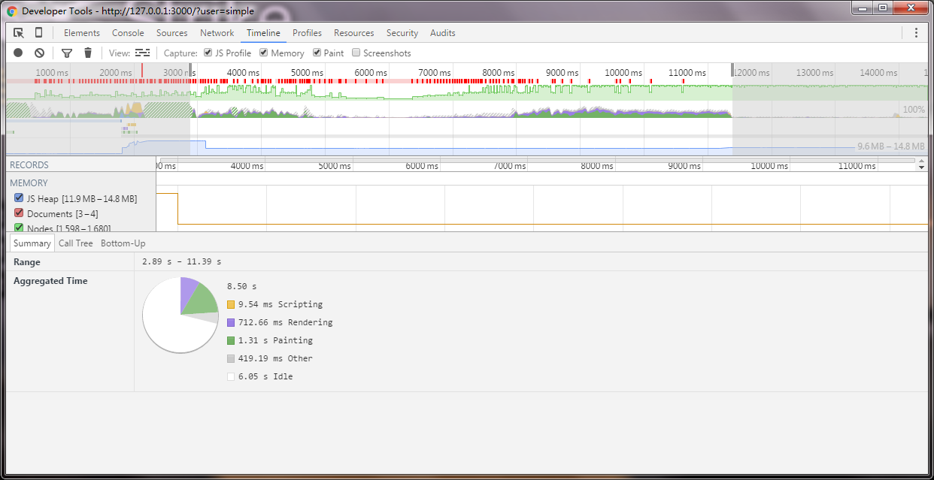This screenshot has height=480, width=934.
Task: Clear the recording with the circle-slash icon
Action: (40, 53)
